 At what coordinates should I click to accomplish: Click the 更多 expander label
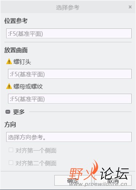[19, 112]
